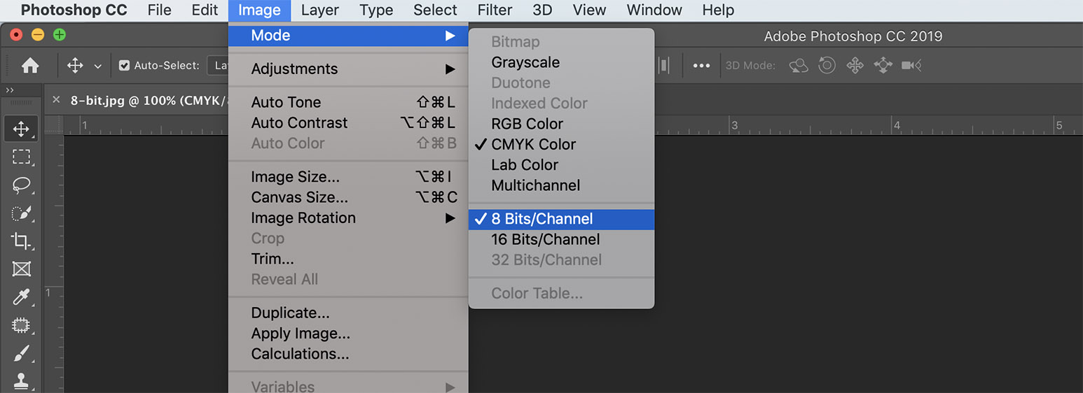This screenshot has height=393, width=1083.
Task: Select the Eyedropper tool
Action: pos(21,297)
